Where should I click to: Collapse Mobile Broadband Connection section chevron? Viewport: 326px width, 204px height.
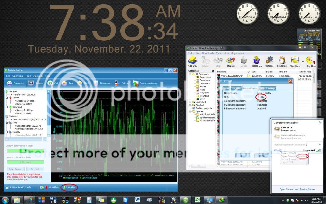point(319,144)
